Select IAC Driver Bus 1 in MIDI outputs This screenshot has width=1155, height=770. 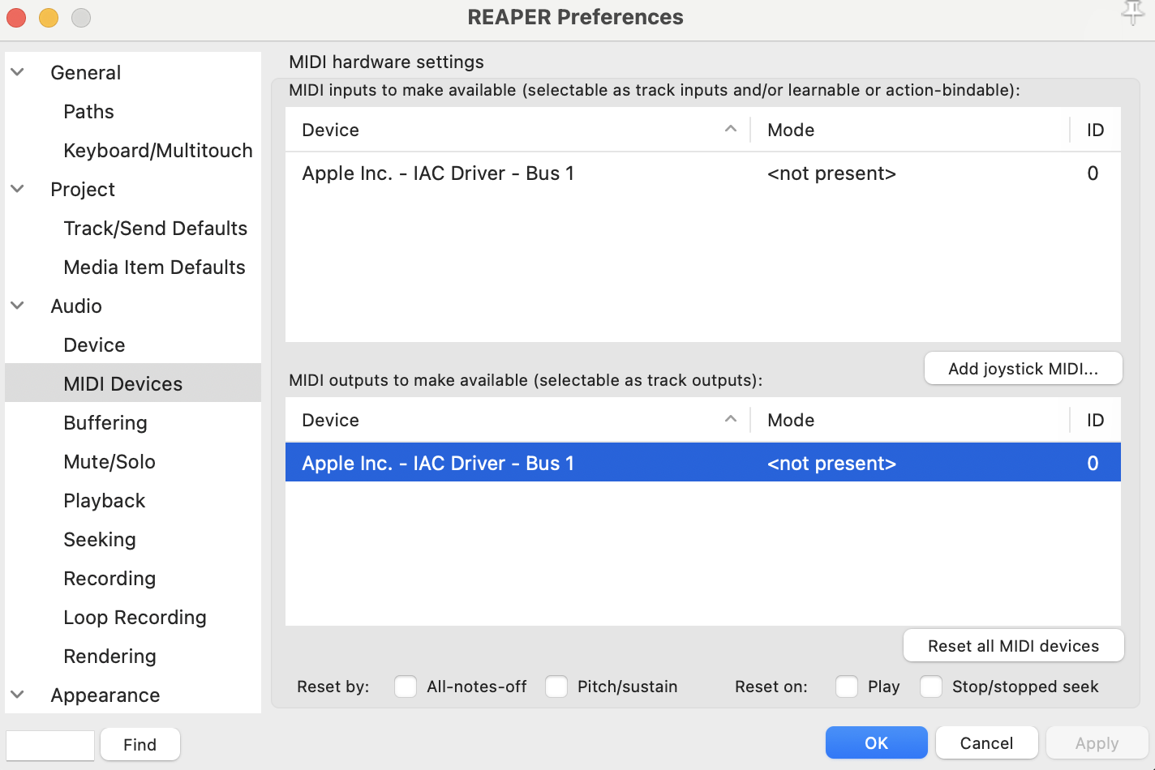point(703,462)
